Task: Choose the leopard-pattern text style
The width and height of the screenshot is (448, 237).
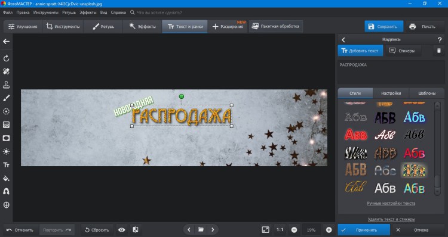Action: click(385, 153)
